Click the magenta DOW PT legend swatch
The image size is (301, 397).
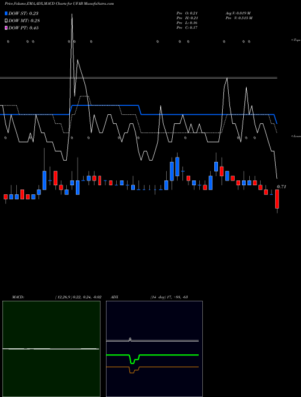pyautogui.click(x=6, y=28)
